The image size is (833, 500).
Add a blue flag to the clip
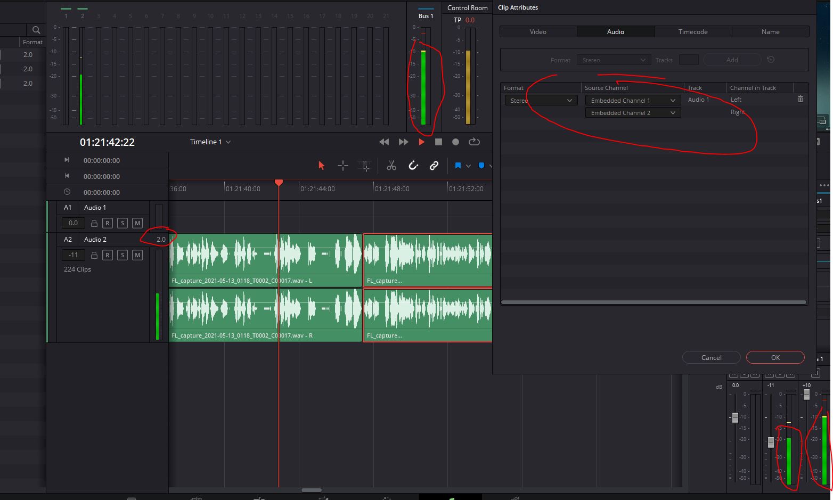point(458,166)
